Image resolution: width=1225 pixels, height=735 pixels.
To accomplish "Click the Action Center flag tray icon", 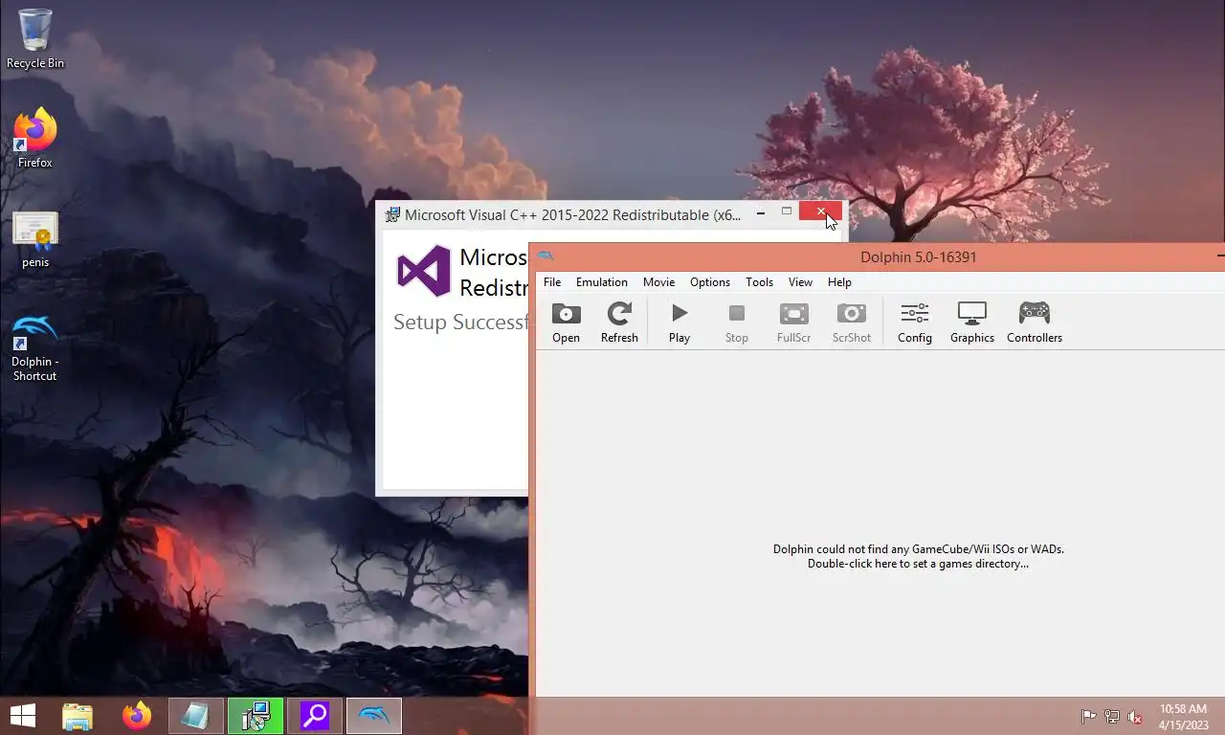I will (x=1088, y=717).
